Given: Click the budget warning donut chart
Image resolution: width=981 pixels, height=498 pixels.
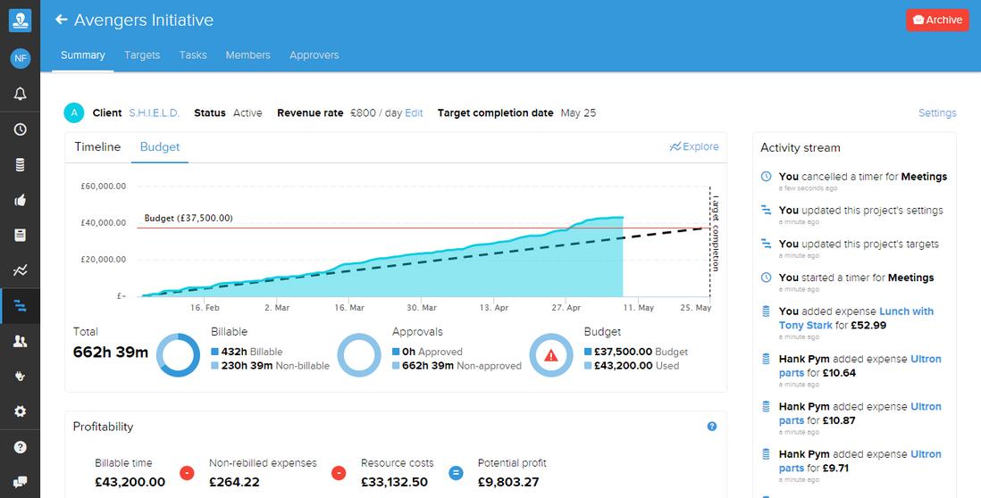Looking at the screenshot, I should [x=551, y=355].
